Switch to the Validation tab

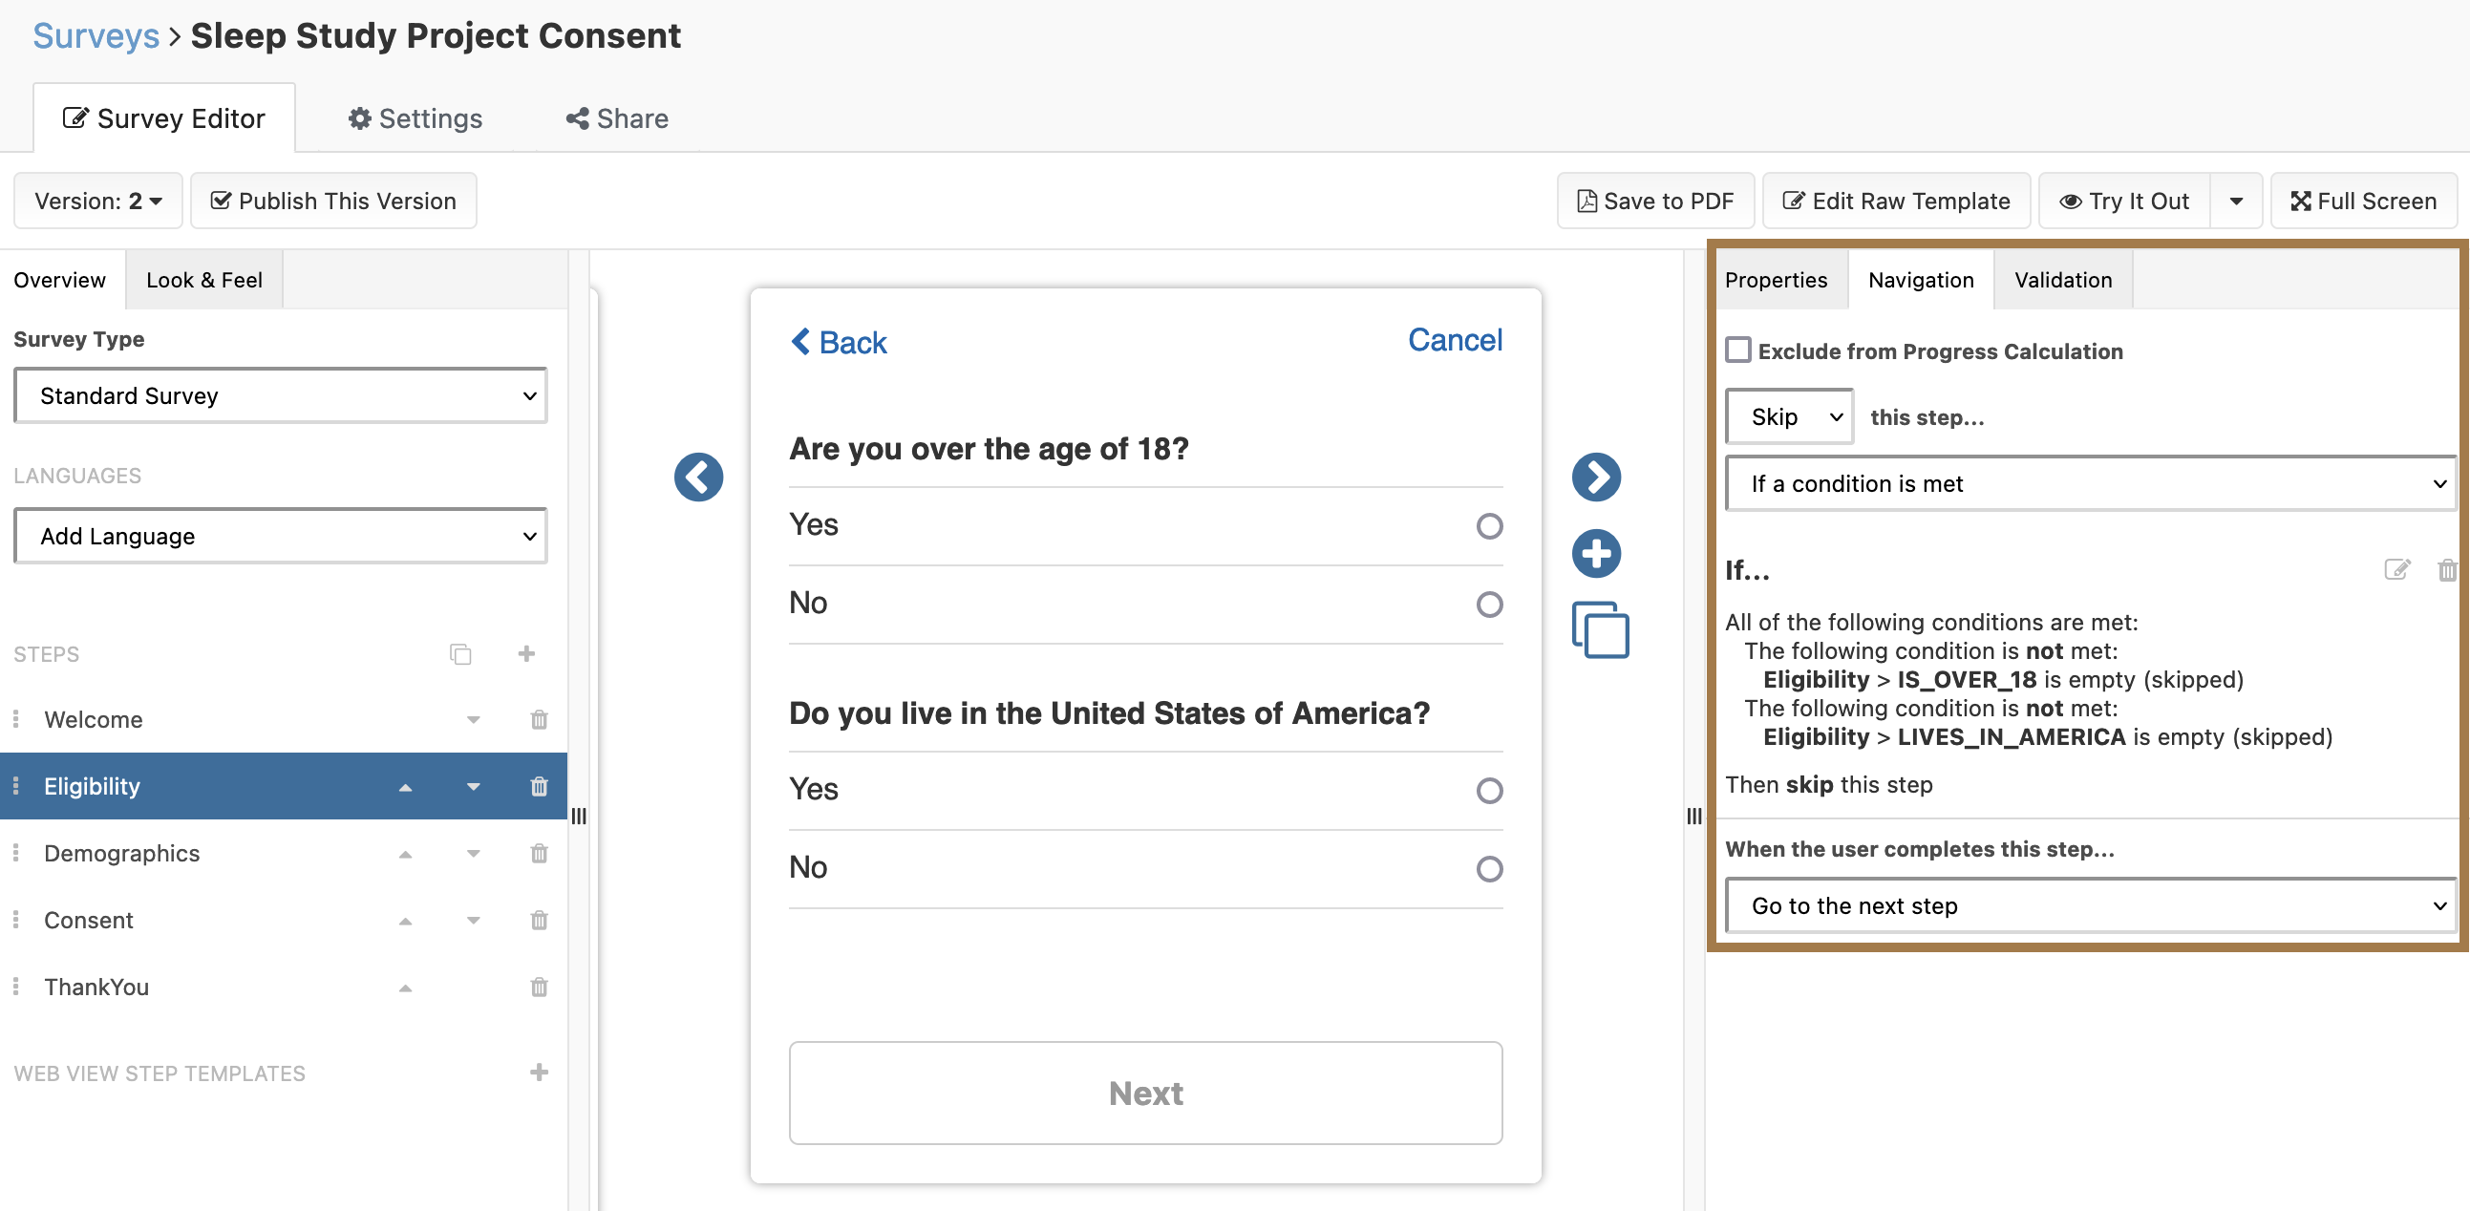2062,280
